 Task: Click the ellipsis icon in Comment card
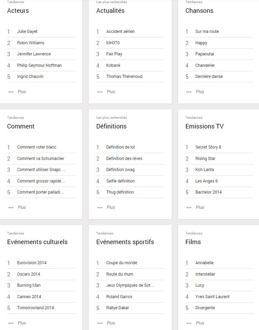tap(11, 207)
